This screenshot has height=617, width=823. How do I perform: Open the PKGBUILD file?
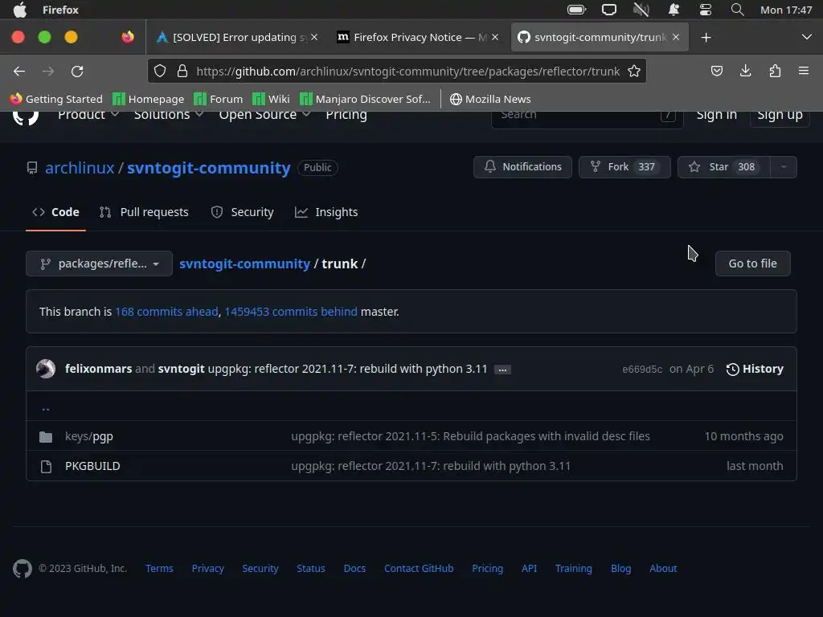coord(92,466)
